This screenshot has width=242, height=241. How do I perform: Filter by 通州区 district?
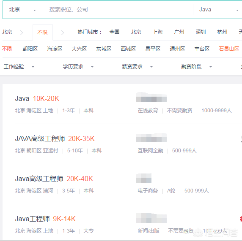pyautogui.click(x=177, y=49)
